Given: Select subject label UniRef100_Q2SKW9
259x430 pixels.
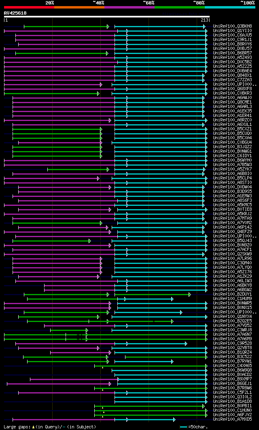Looking at the screenshot, I should [233, 254].
